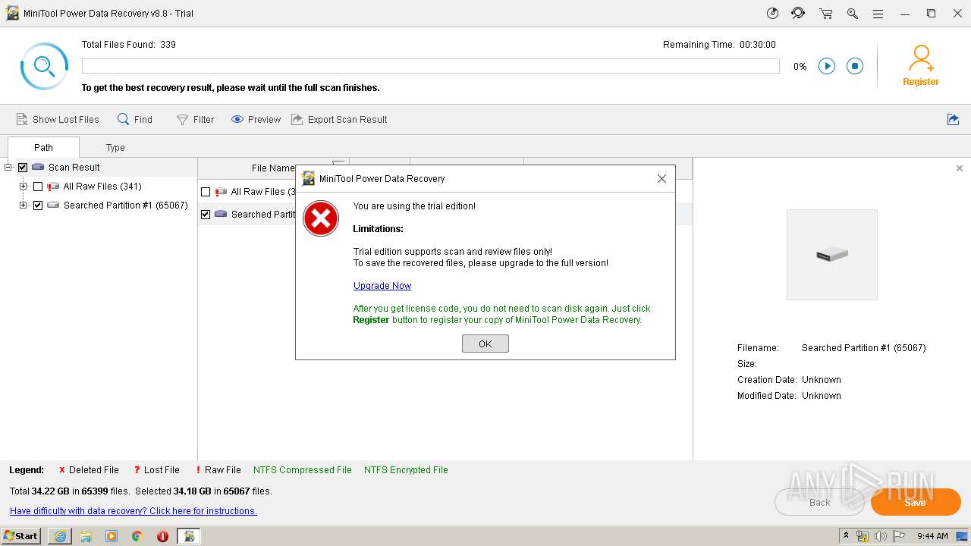This screenshot has height=546, width=971.
Task: Click the scanning magnifier icon
Action: (x=44, y=66)
